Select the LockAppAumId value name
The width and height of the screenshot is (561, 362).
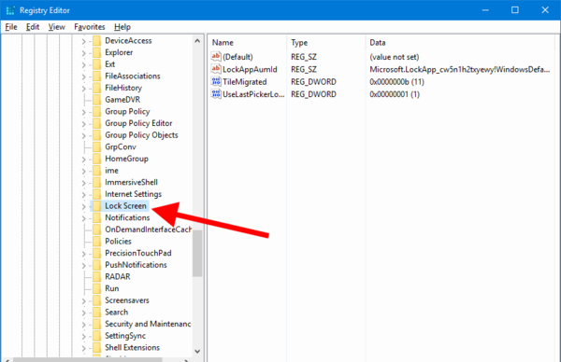tap(250, 69)
